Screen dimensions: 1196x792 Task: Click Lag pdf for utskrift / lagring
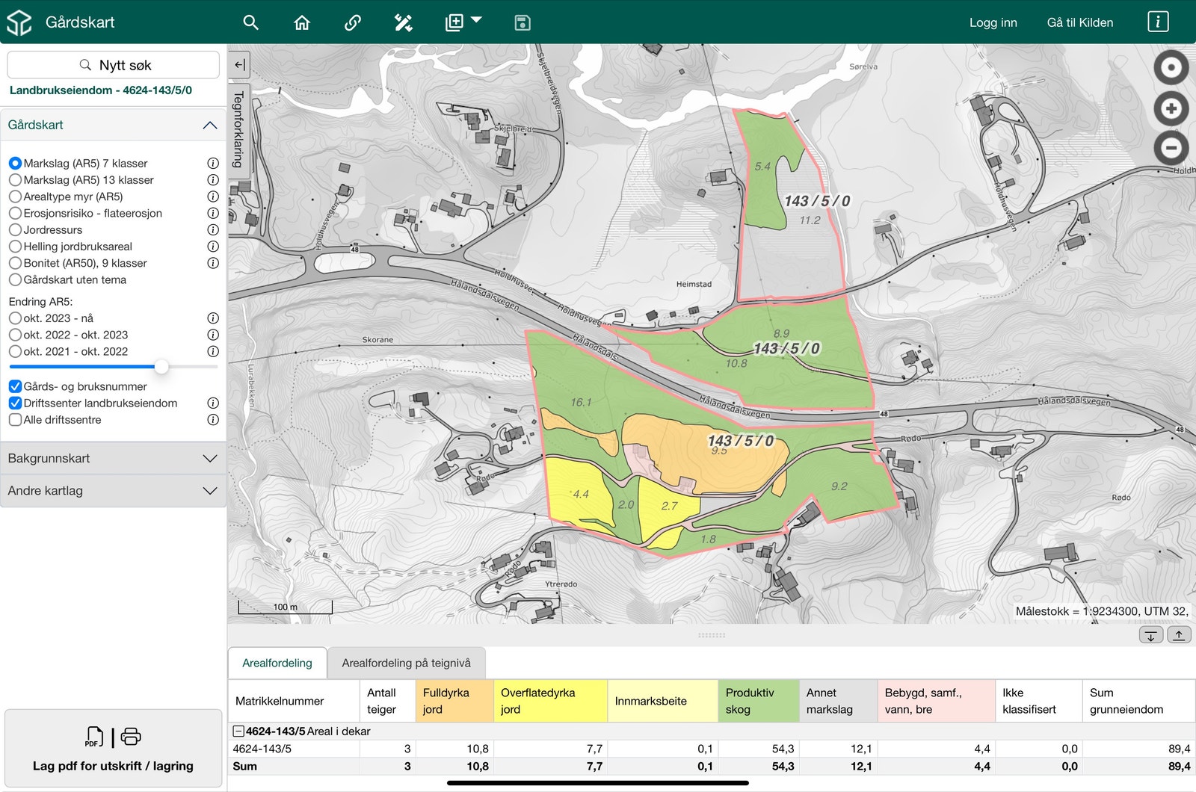tap(114, 748)
